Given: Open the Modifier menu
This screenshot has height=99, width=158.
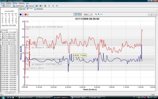Looking at the screenshot, I should tap(9, 3).
